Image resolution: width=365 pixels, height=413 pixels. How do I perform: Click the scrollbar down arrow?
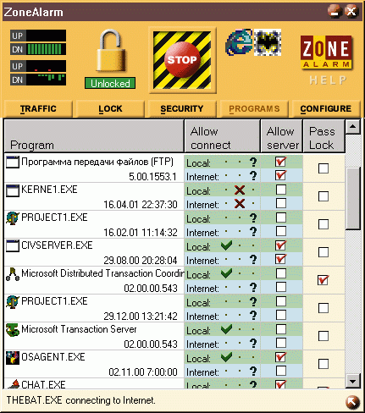point(352,382)
